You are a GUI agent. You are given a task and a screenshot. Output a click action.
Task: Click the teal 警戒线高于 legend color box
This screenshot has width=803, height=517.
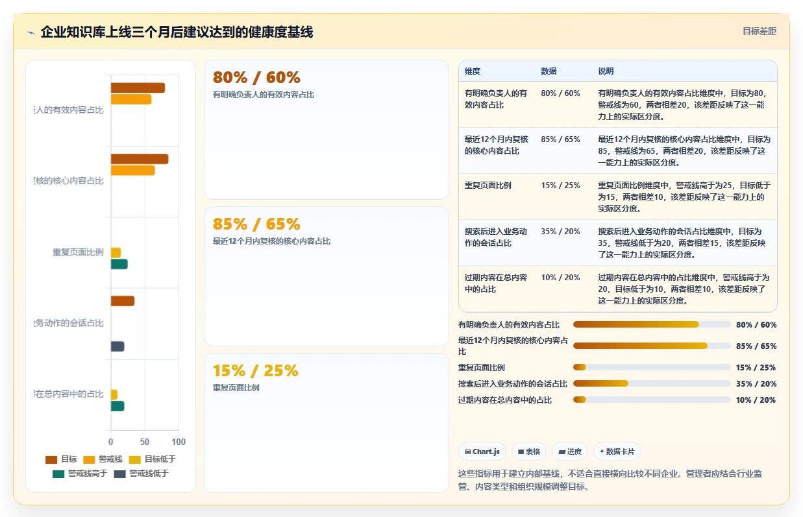click(58, 474)
